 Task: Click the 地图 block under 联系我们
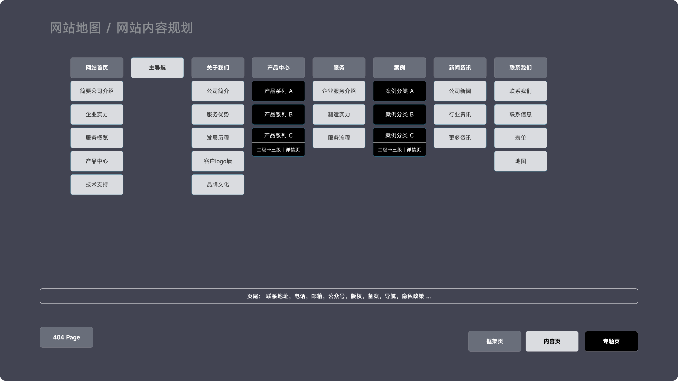520,161
